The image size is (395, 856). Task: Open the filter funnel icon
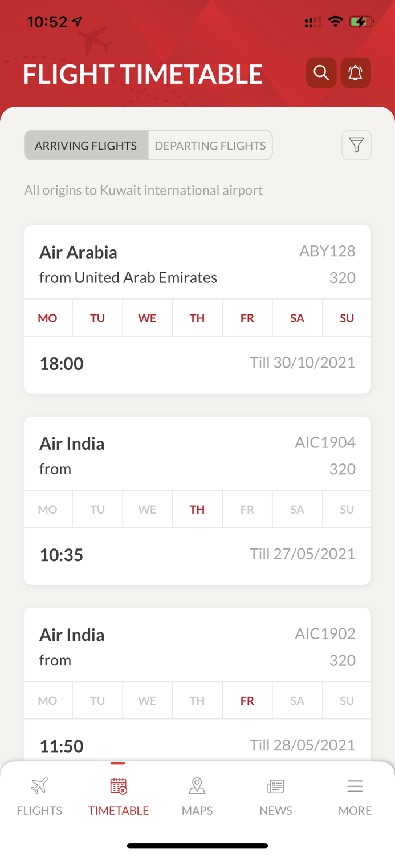[x=357, y=144]
